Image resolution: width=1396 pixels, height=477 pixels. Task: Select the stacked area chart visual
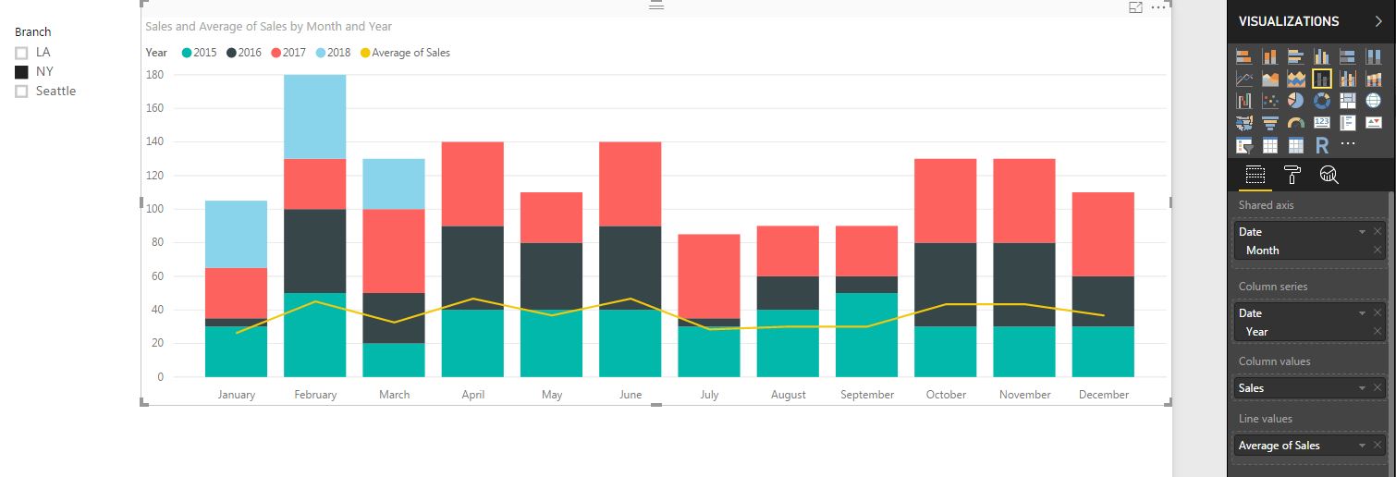[1296, 79]
